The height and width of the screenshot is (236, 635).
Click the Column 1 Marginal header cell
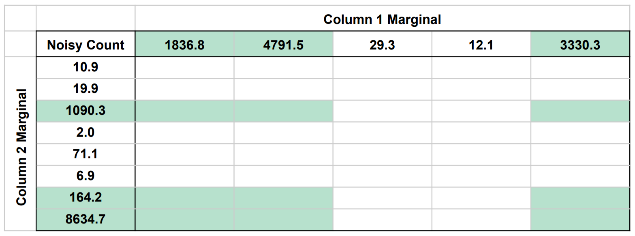[383, 19]
